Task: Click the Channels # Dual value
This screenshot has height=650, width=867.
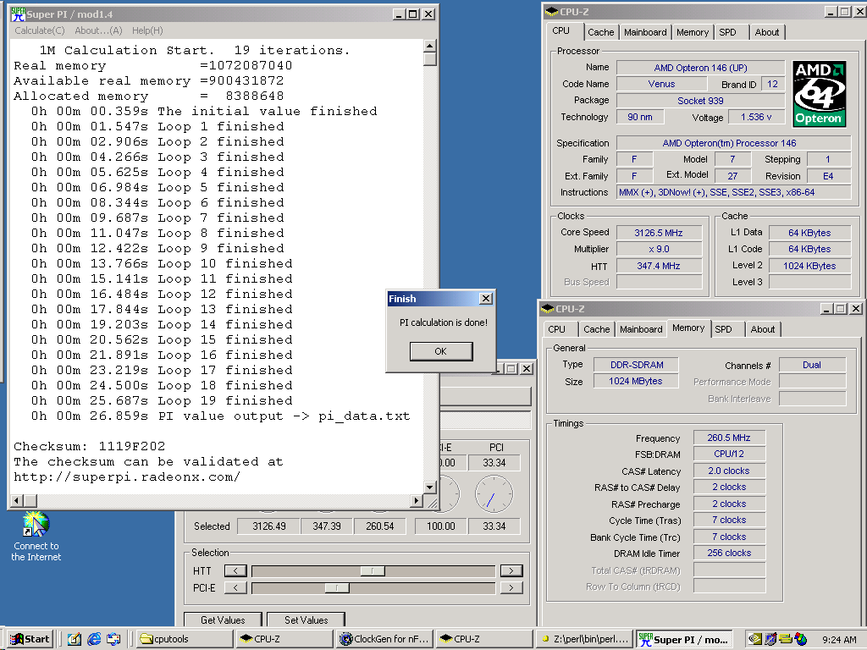Action: click(812, 365)
